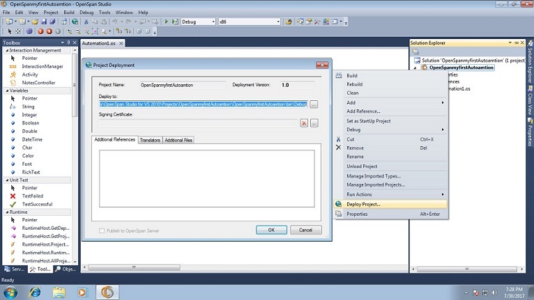The image size is (534, 300).
Task: Choose Set as StartUp Project
Action: pyautogui.click(x=390, y=120)
